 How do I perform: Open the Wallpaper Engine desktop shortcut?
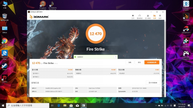pos(186,6)
